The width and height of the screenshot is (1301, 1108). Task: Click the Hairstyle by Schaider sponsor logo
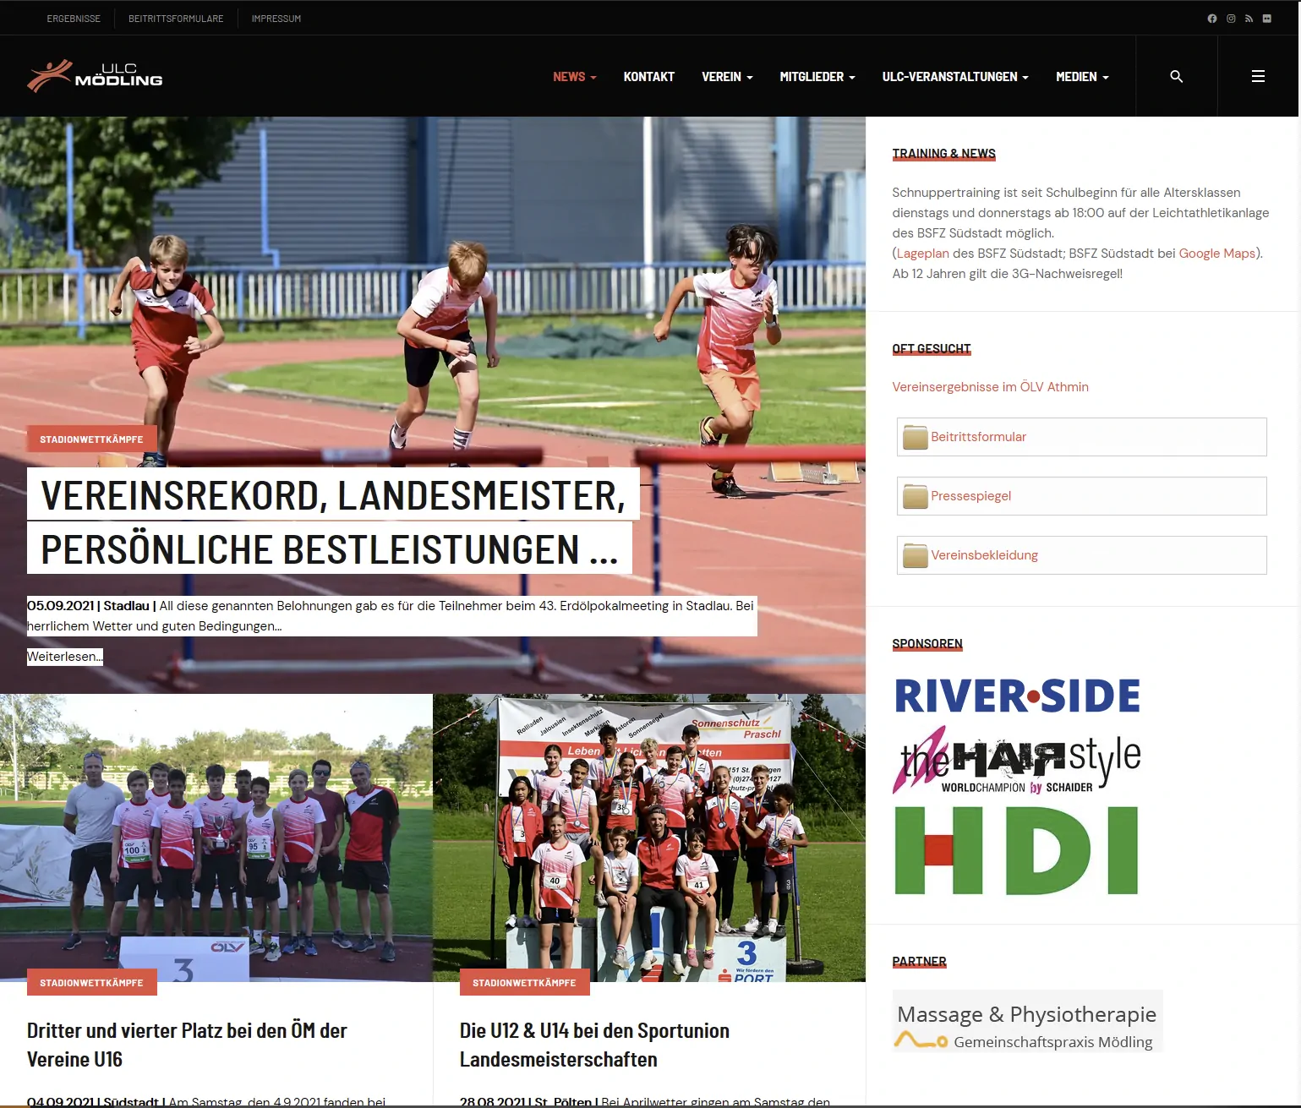(x=1017, y=761)
